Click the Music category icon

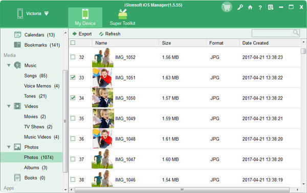coord(17,65)
